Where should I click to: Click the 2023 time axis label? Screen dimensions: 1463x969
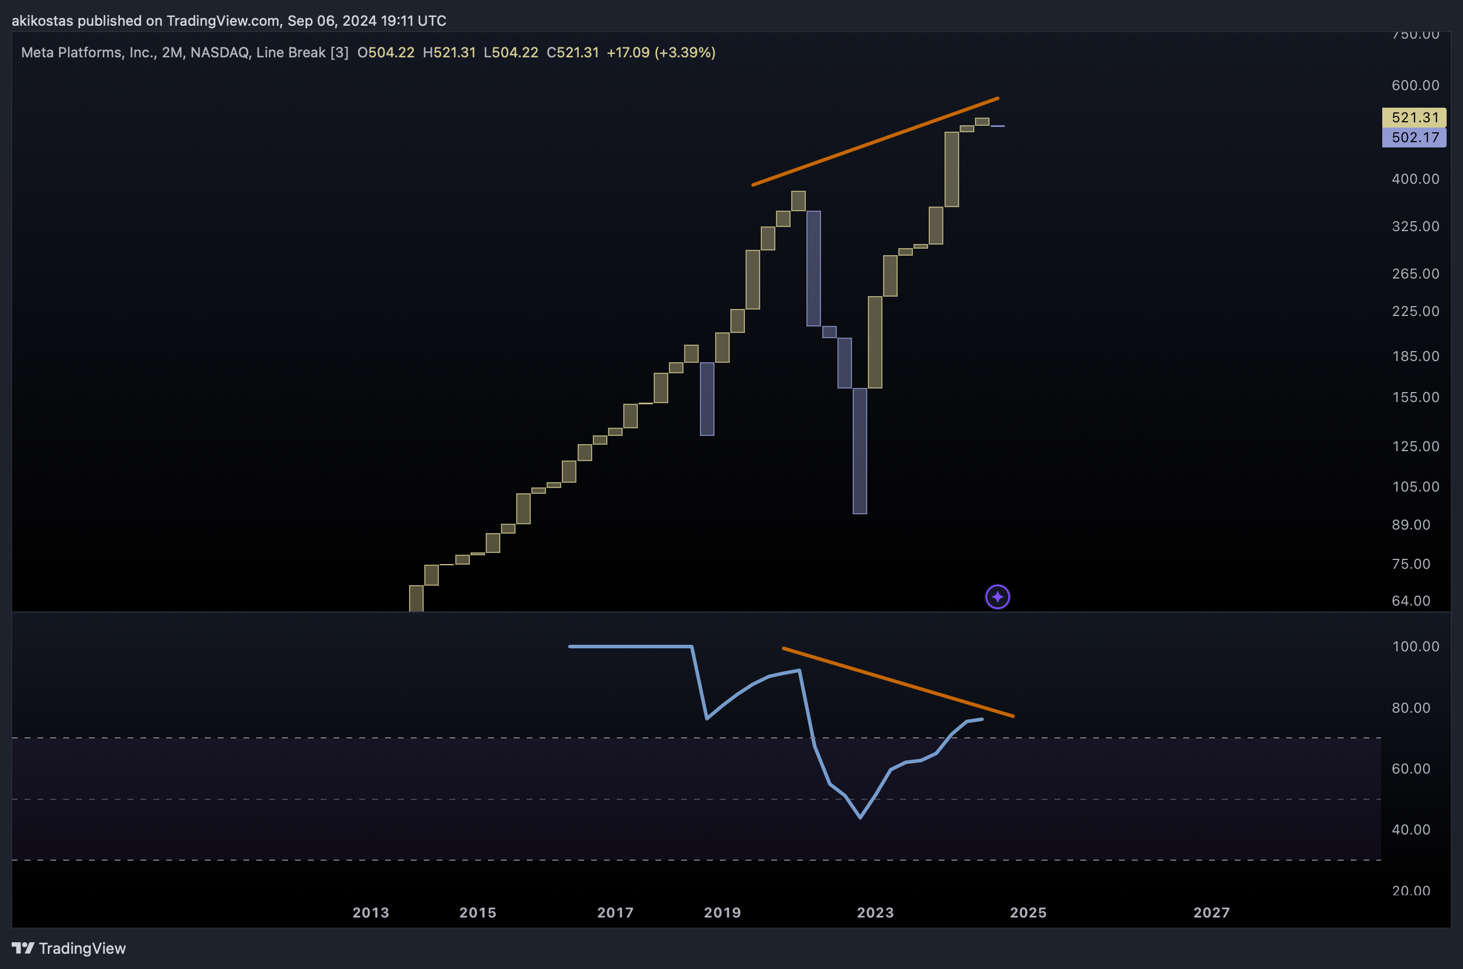pos(875,913)
